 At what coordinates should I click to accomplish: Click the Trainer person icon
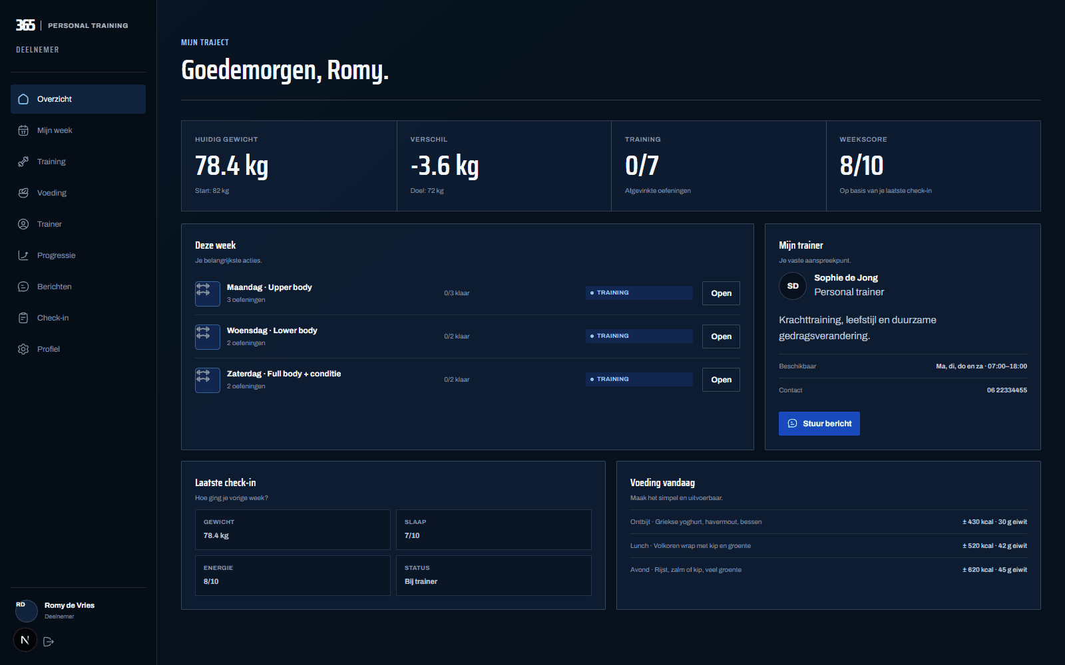click(x=23, y=224)
